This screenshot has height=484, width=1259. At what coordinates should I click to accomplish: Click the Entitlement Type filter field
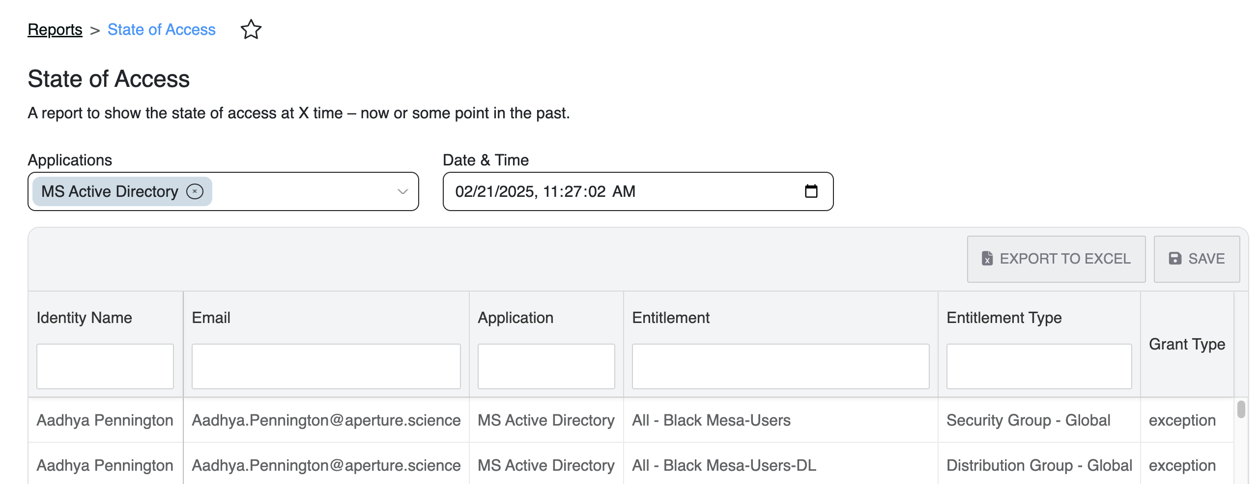(x=1038, y=366)
